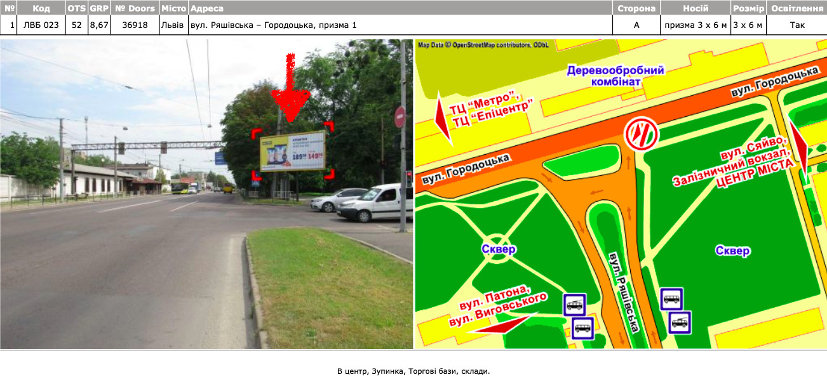This screenshot has width=827, height=389.
Task: Click the Код column header
Action: point(41,8)
